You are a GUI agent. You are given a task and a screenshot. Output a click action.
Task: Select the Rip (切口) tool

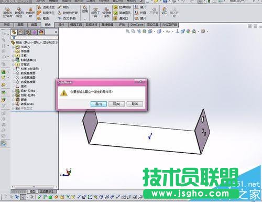[165, 11]
